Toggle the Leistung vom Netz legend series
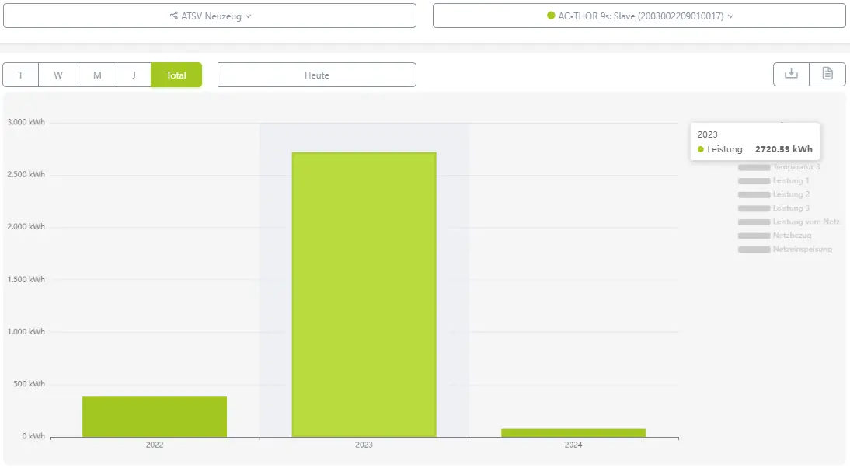 [x=789, y=222]
